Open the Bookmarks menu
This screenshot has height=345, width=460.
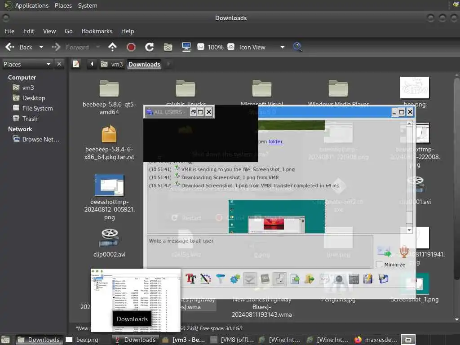(97, 31)
